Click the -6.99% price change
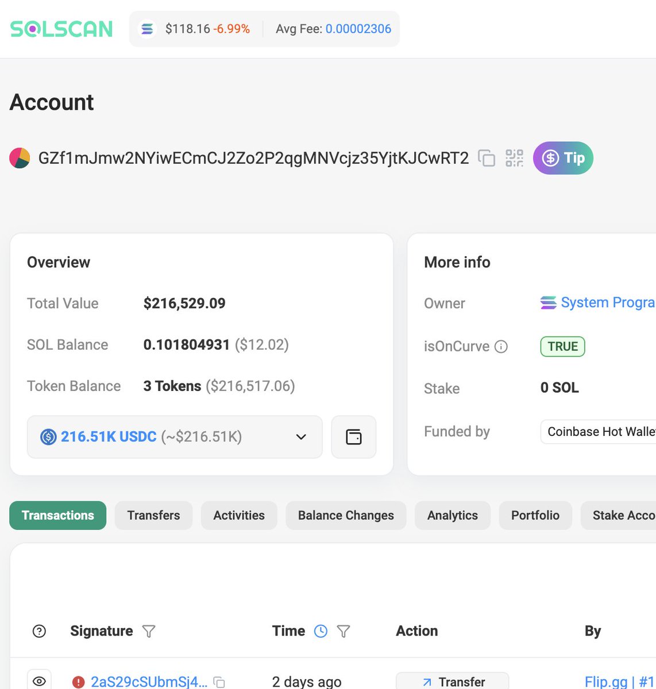The width and height of the screenshot is (656, 689). pyautogui.click(x=231, y=29)
